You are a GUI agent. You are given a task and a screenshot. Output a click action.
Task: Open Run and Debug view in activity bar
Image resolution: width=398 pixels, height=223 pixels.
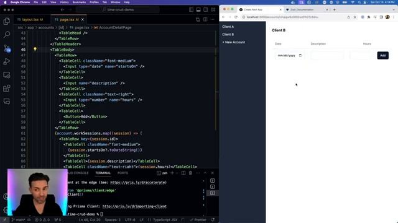click(x=7, y=61)
